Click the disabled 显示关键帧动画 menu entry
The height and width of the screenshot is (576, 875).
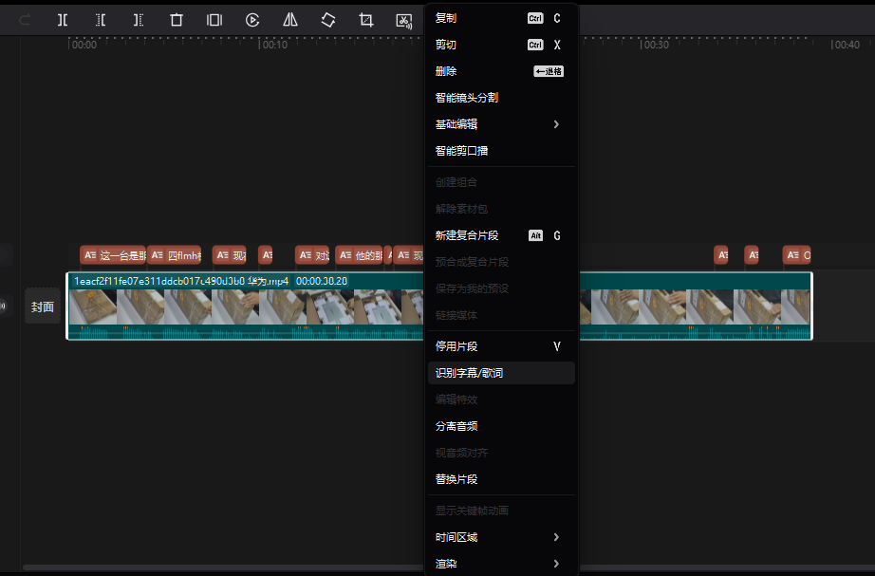pyautogui.click(x=501, y=511)
